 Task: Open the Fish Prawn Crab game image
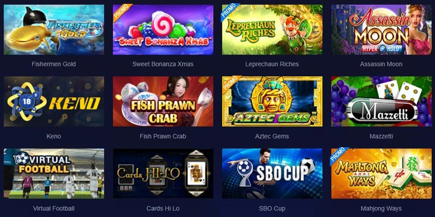pyautogui.click(x=163, y=101)
